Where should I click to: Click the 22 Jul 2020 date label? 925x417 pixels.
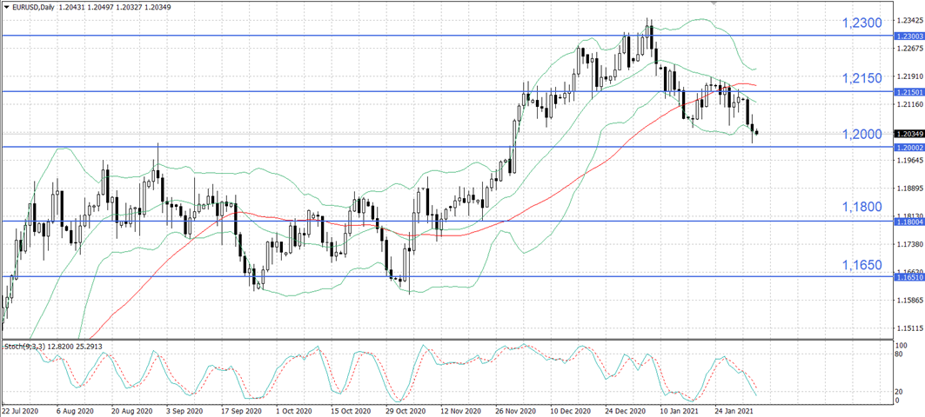tap(21, 411)
